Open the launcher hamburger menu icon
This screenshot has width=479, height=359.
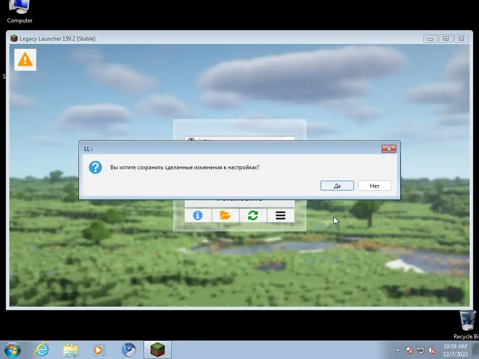pos(281,215)
